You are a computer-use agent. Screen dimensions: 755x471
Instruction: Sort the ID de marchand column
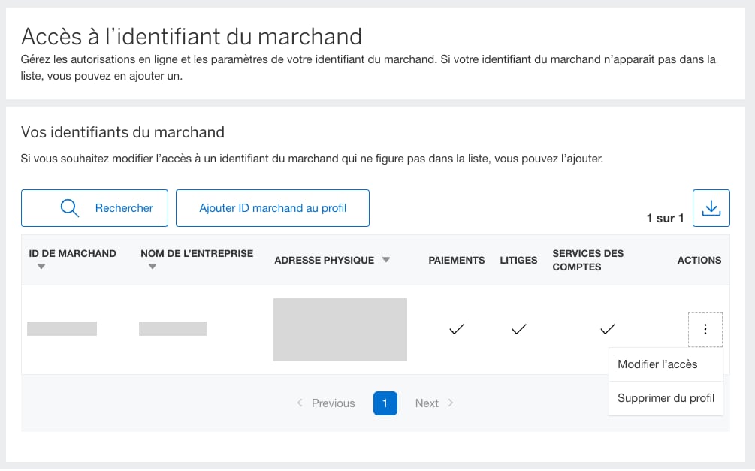coord(41,267)
